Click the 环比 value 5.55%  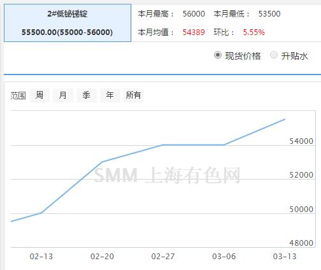point(253,32)
